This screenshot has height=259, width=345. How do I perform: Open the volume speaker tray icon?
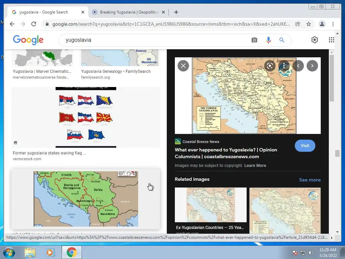[x=311, y=253]
